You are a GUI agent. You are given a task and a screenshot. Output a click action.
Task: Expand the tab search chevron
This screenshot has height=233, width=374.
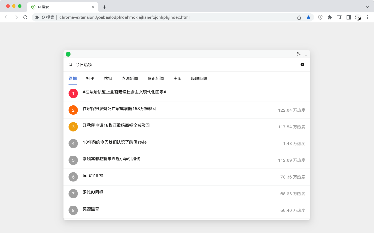point(367,7)
